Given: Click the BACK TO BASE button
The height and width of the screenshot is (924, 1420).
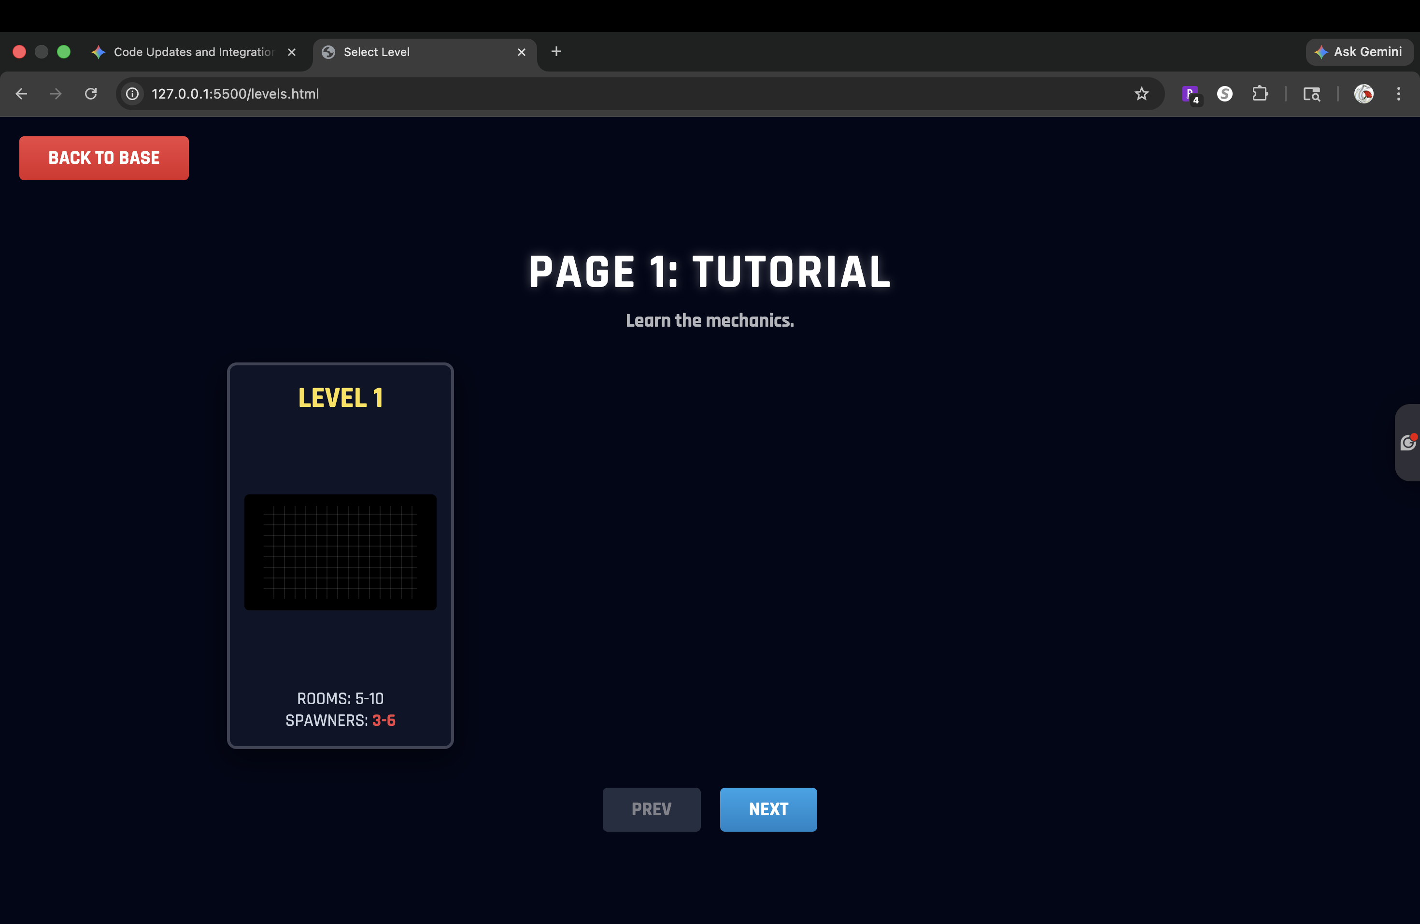Looking at the screenshot, I should click(x=104, y=158).
